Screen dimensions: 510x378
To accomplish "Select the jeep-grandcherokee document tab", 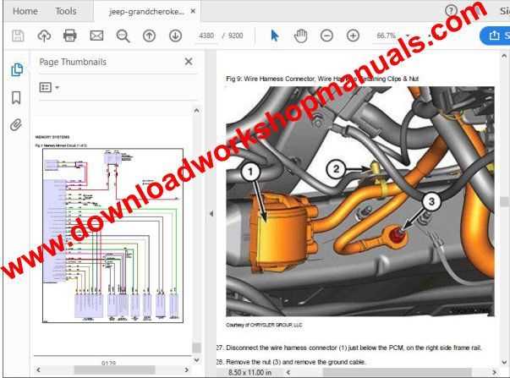I will pos(146,12).
